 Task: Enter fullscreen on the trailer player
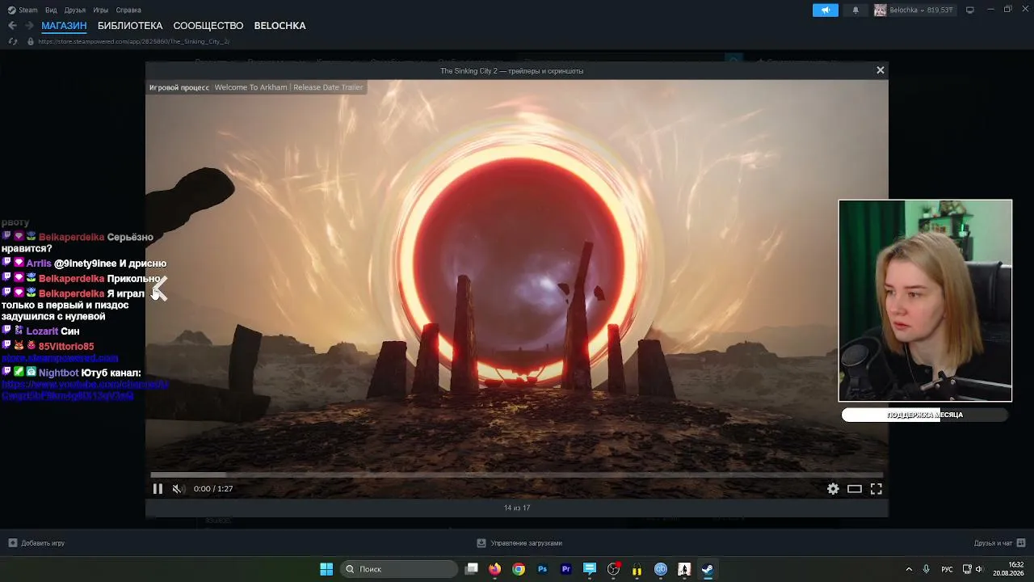(876, 488)
